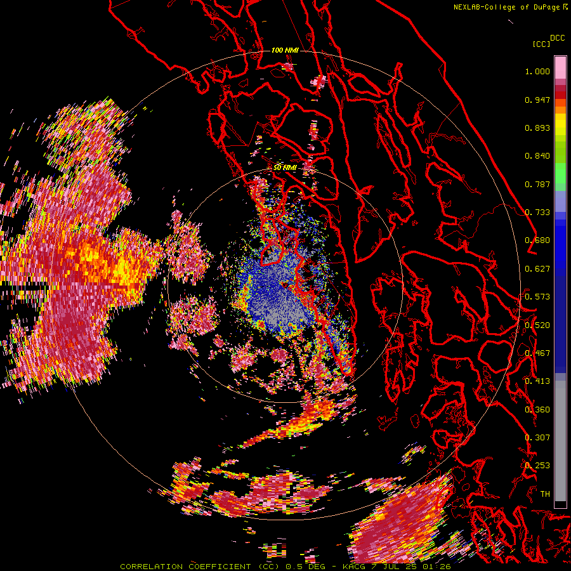This screenshot has width=571, height=571.
Task: Click the 0.520 value on color scale
Action: (537, 325)
